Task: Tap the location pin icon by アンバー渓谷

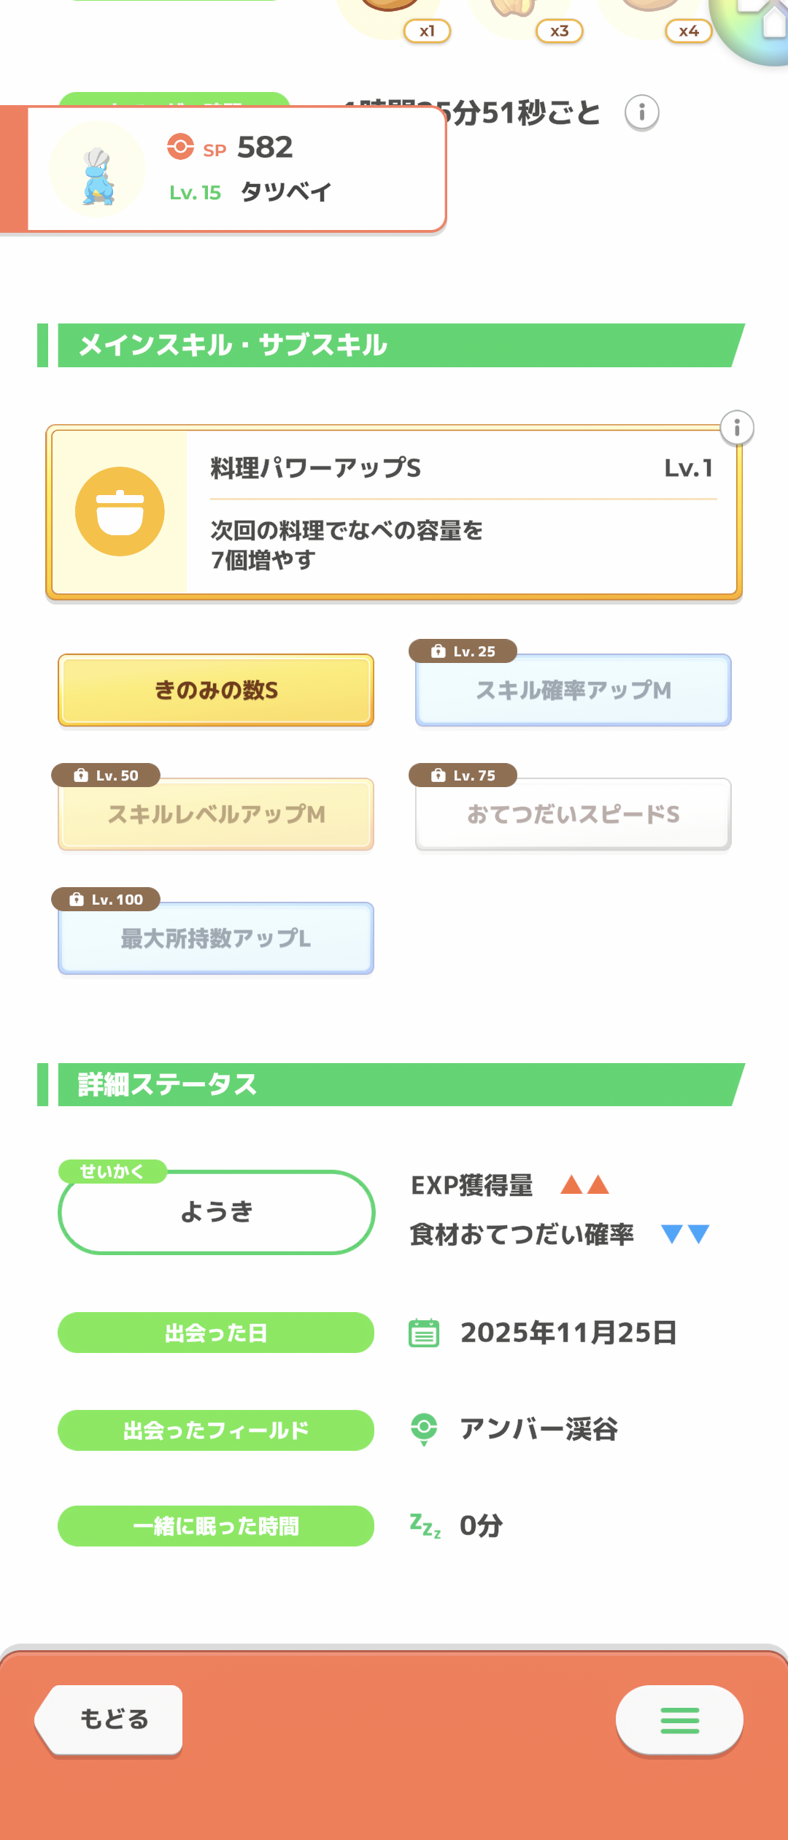Action: pyautogui.click(x=424, y=1429)
